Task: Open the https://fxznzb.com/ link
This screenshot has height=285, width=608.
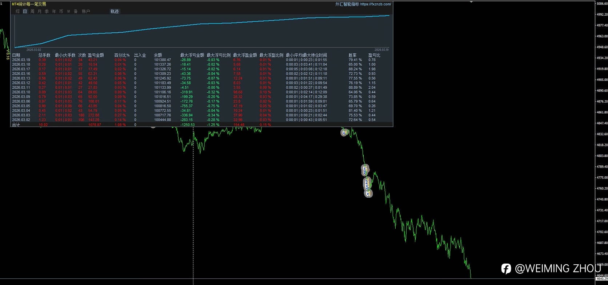Action: coord(376,4)
